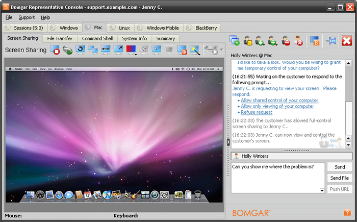Click the orange help question mark icon
The image size is (357, 222).
click(x=347, y=212)
